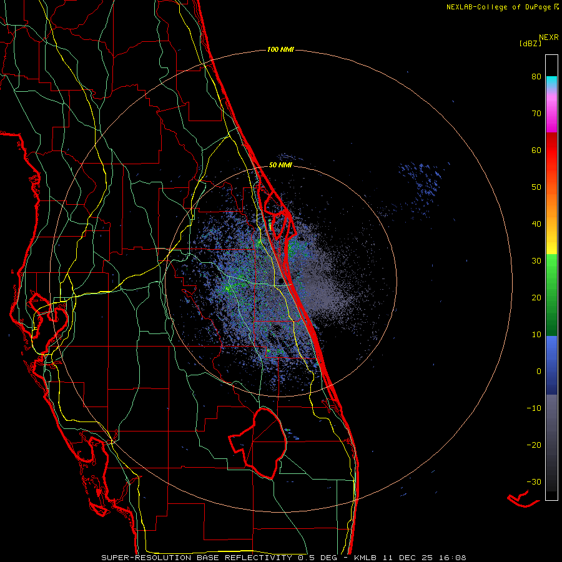Click the -10 value on dBZ scale
562x562 pixels.
click(534, 408)
